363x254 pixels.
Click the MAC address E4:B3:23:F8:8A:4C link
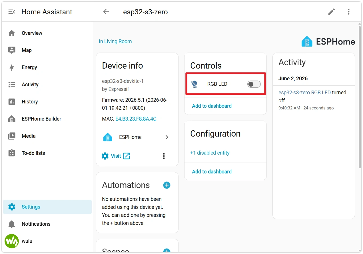point(136,119)
